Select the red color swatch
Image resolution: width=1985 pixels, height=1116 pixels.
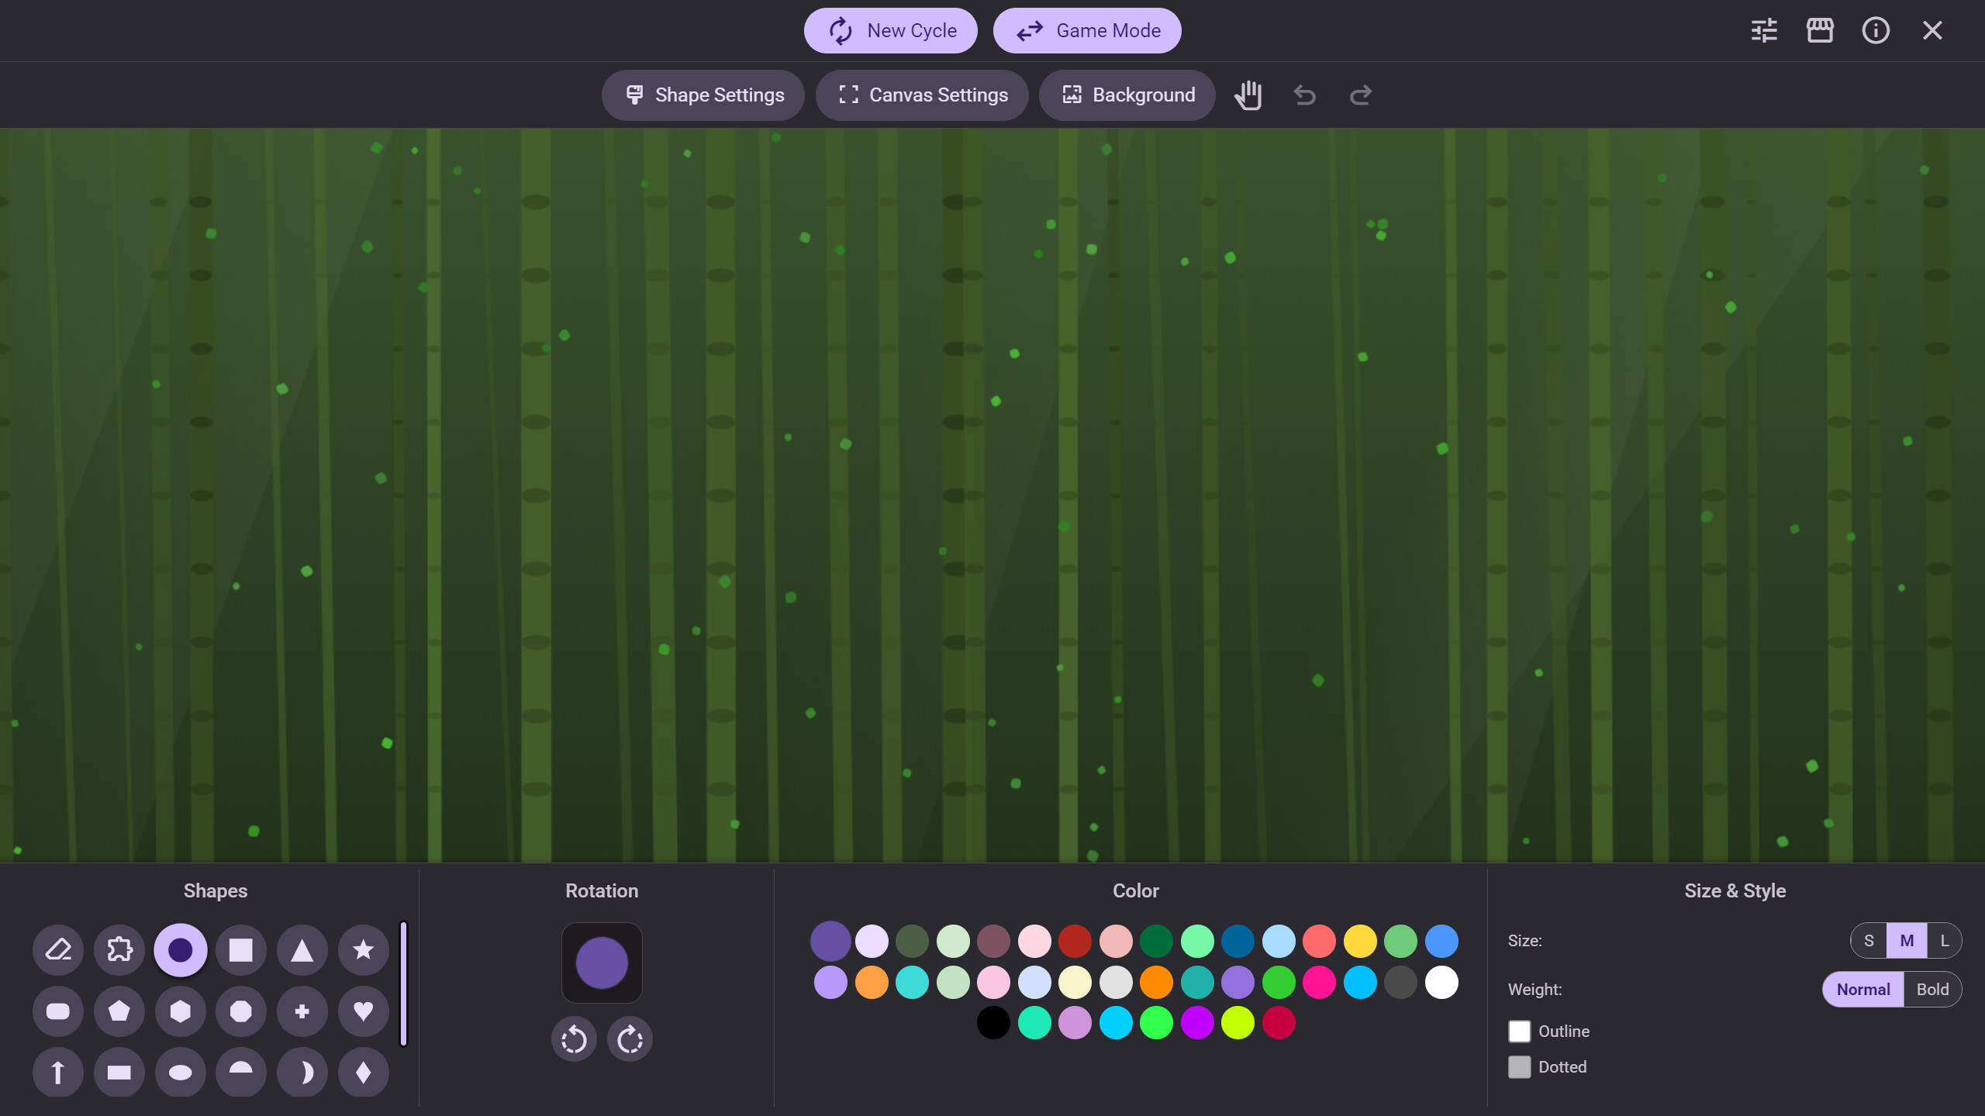[1075, 942]
